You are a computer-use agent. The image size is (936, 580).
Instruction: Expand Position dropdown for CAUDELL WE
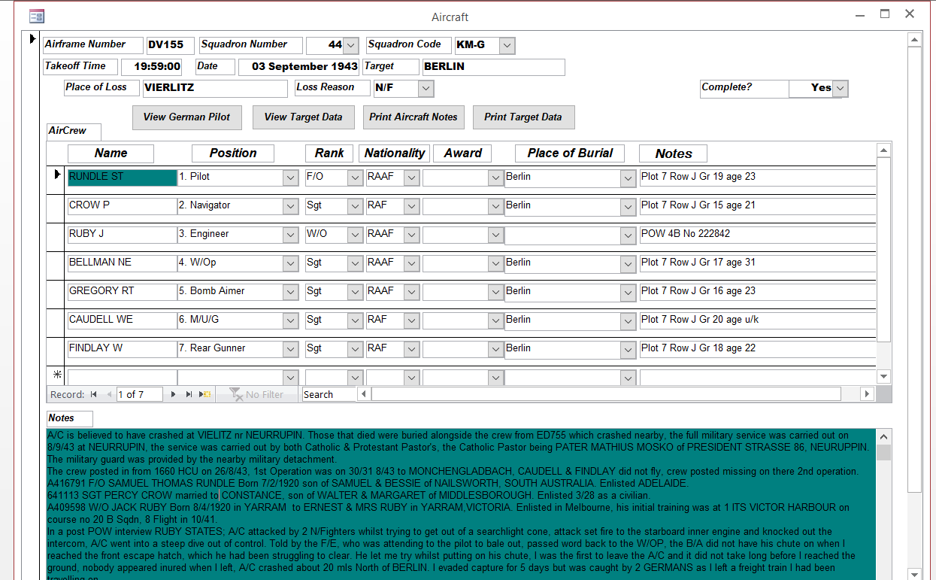click(x=291, y=320)
